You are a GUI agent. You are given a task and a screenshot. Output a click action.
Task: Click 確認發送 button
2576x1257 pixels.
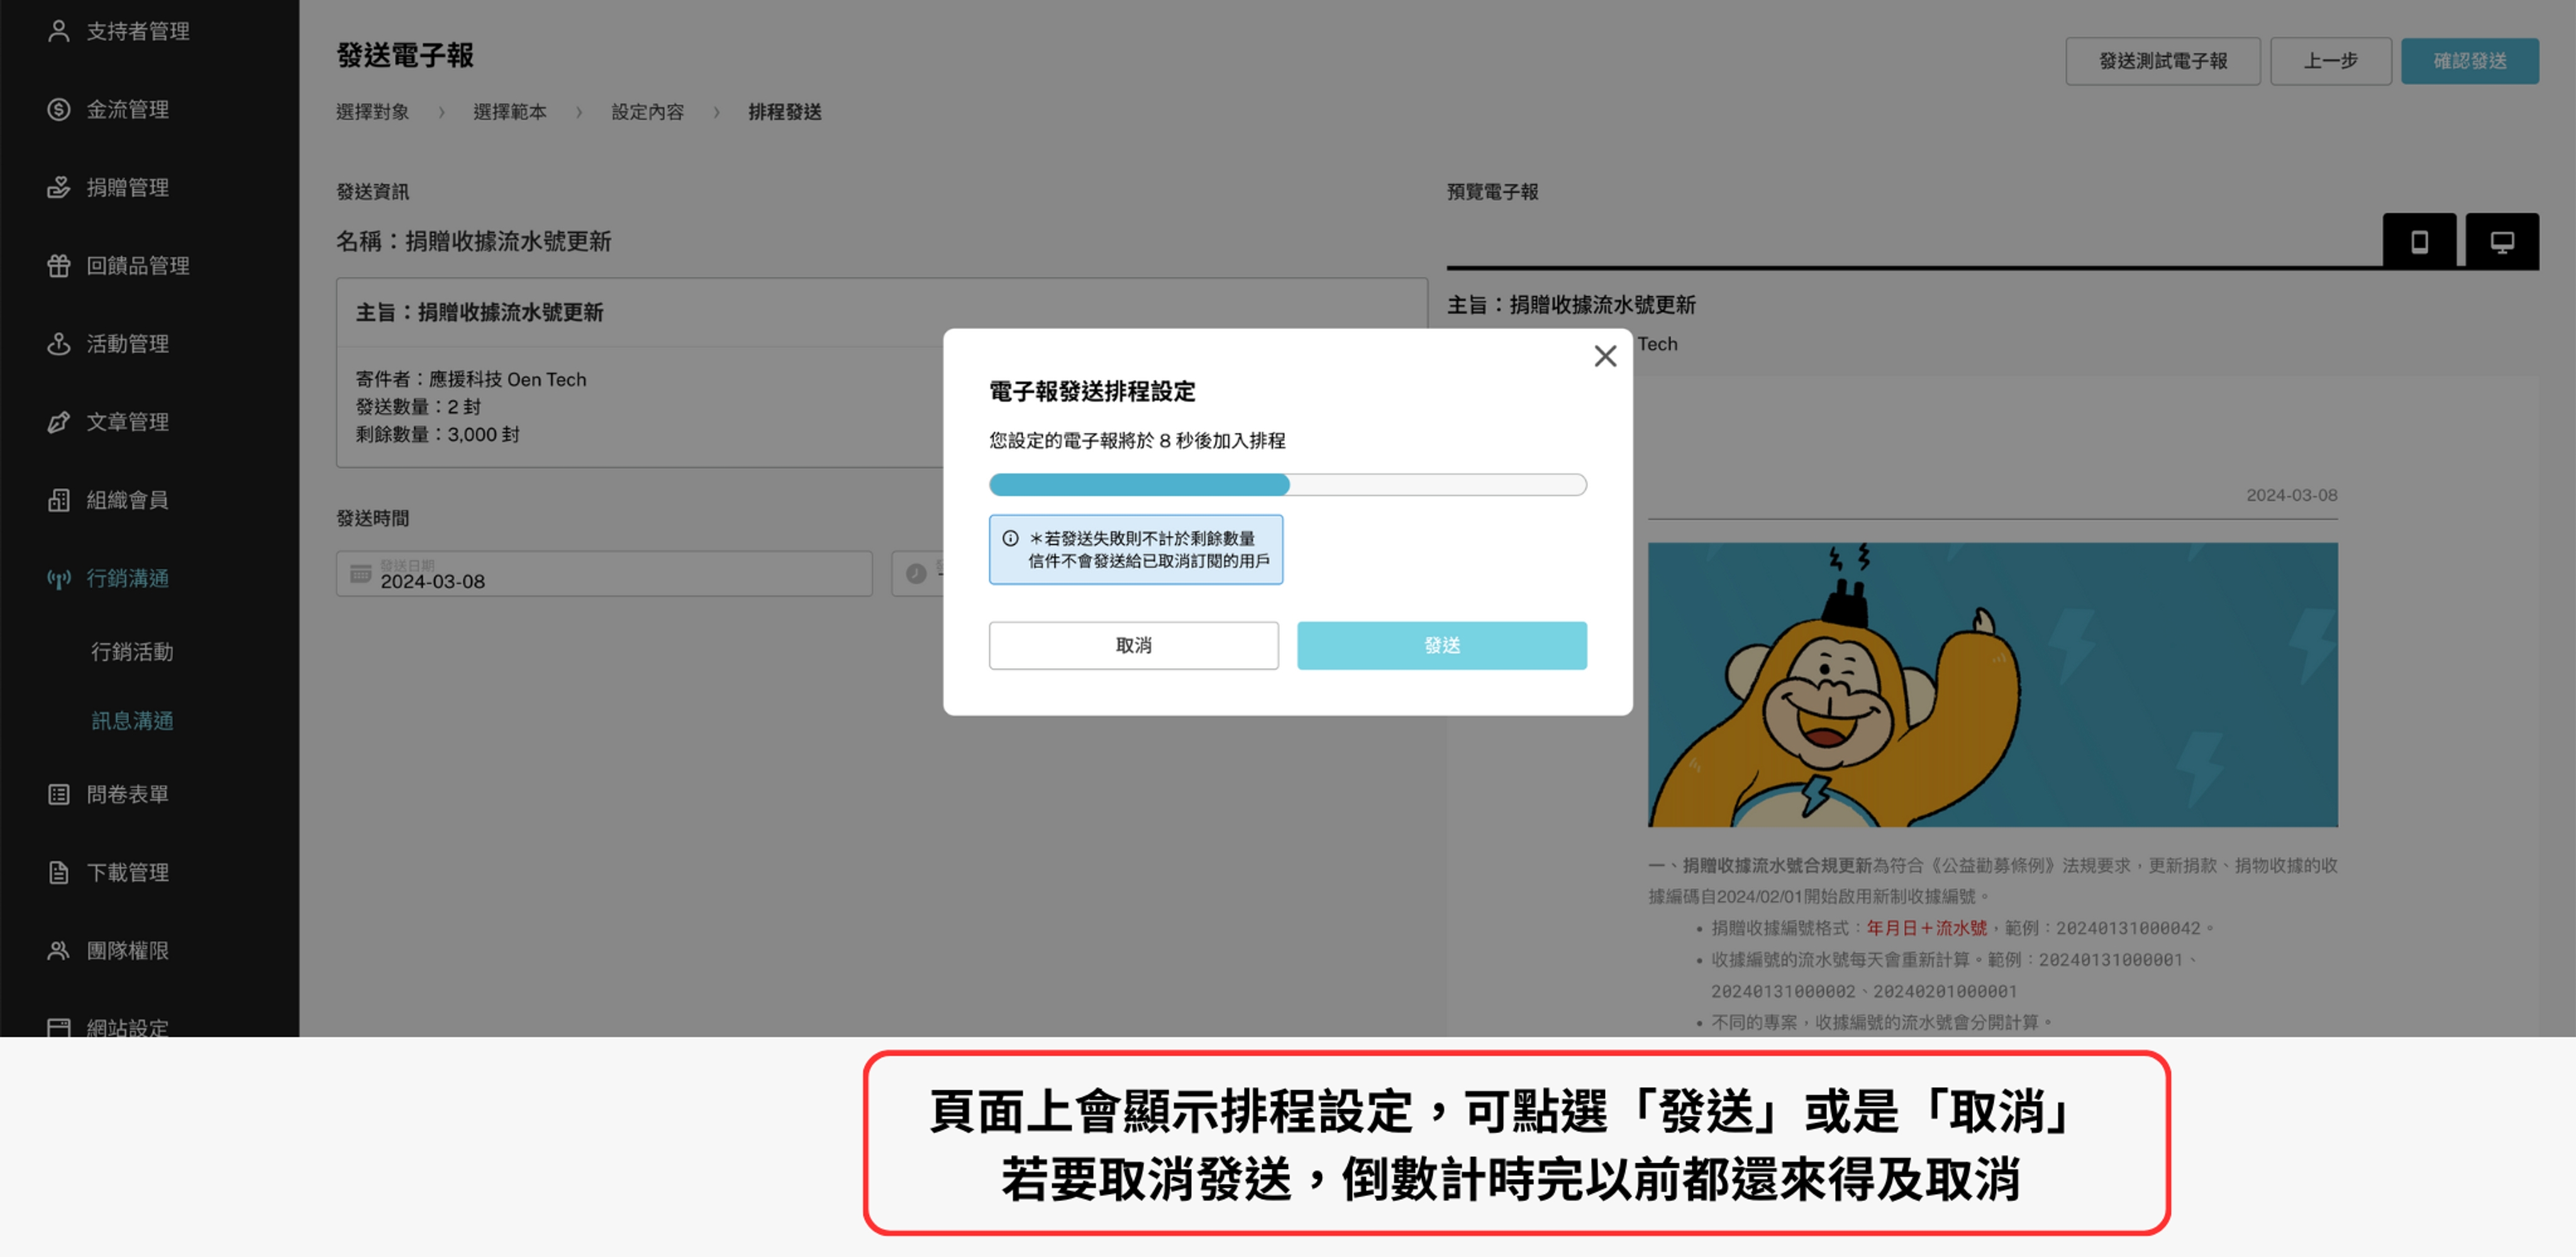coord(2470,61)
